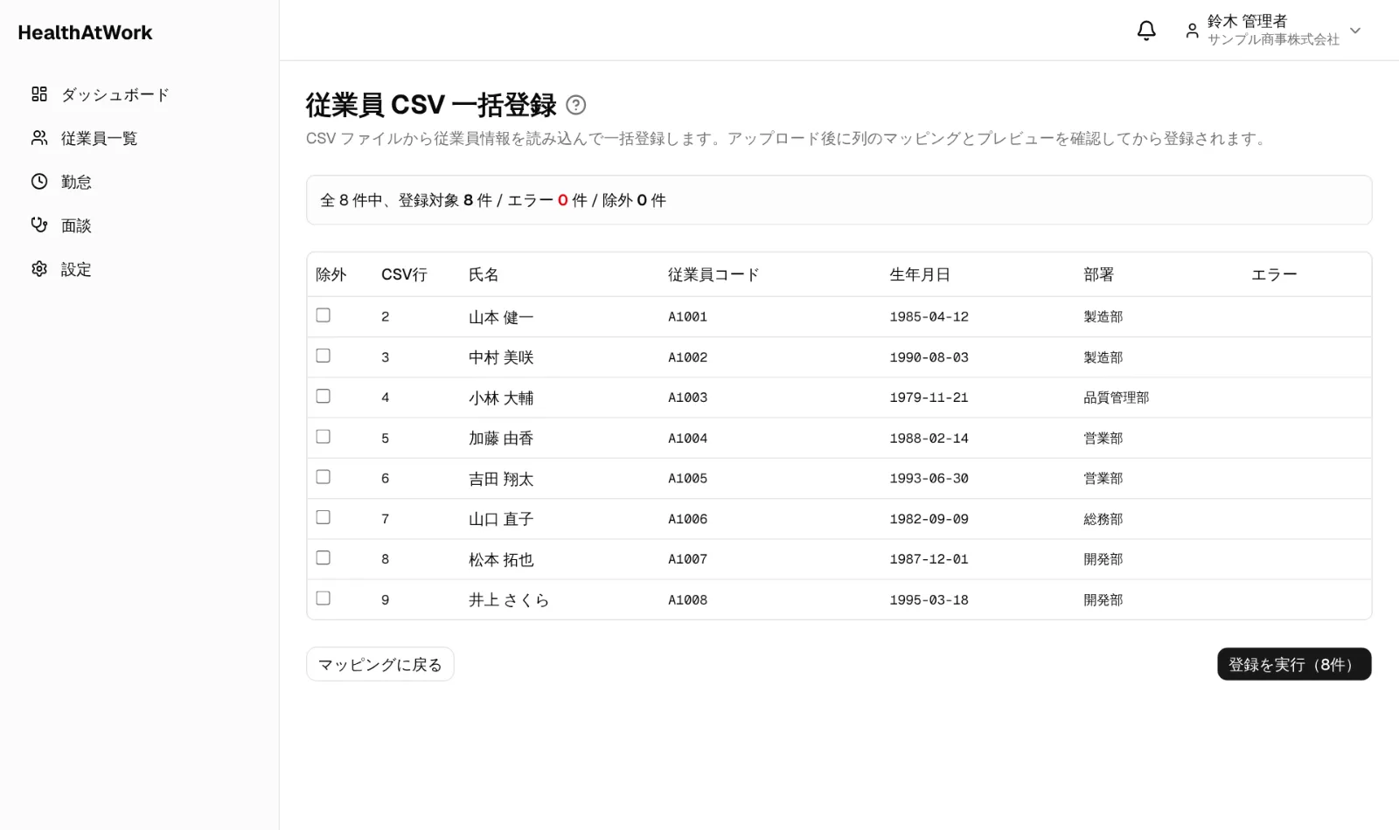
Task: Click the 従業員コード column header
Action: 713,274
